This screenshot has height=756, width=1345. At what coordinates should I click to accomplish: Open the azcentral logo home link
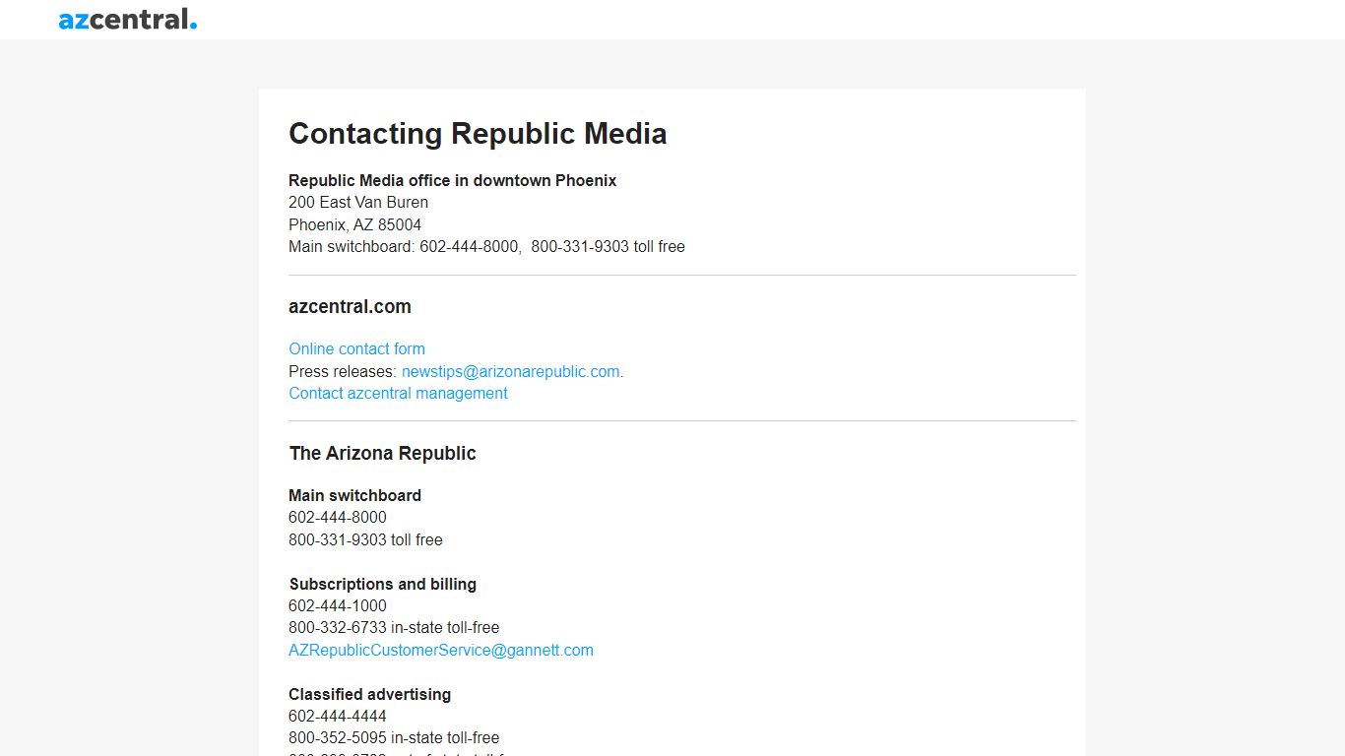pyautogui.click(x=128, y=19)
